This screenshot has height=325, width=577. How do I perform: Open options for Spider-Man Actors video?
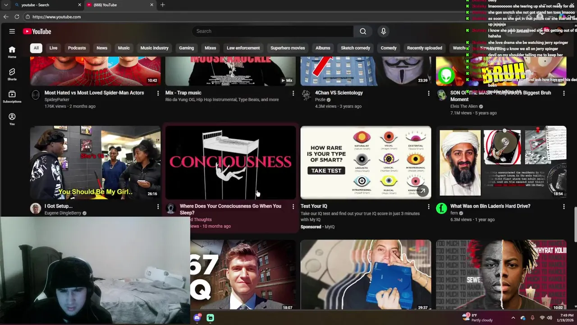(x=158, y=93)
